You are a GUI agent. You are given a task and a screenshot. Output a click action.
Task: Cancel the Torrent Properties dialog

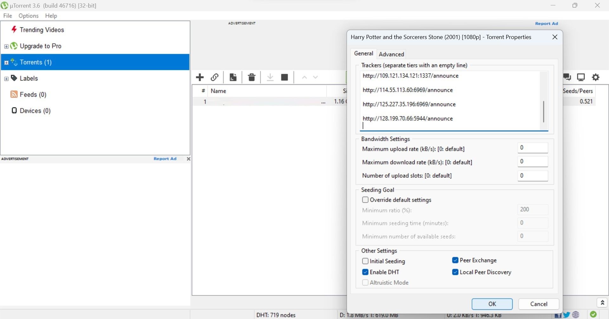pos(539,304)
